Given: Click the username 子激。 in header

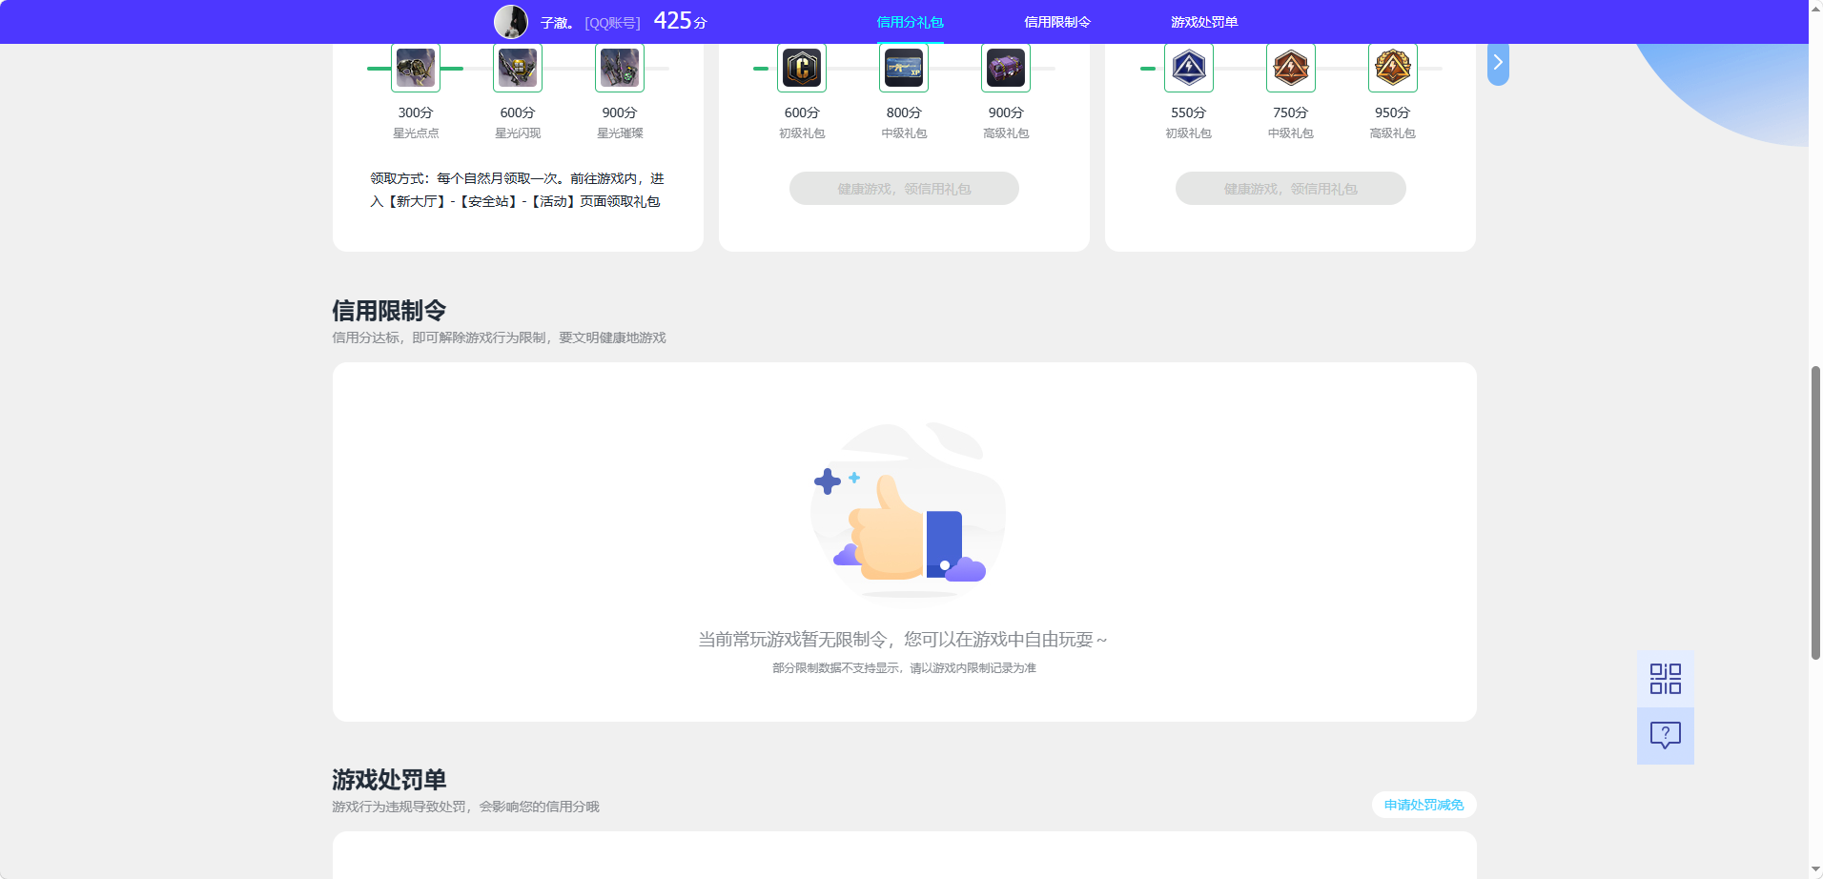Looking at the screenshot, I should pyautogui.click(x=557, y=23).
